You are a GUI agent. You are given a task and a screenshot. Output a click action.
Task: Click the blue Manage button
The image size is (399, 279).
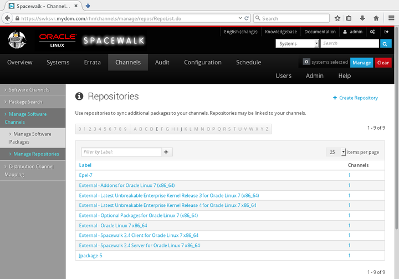click(361, 63)
